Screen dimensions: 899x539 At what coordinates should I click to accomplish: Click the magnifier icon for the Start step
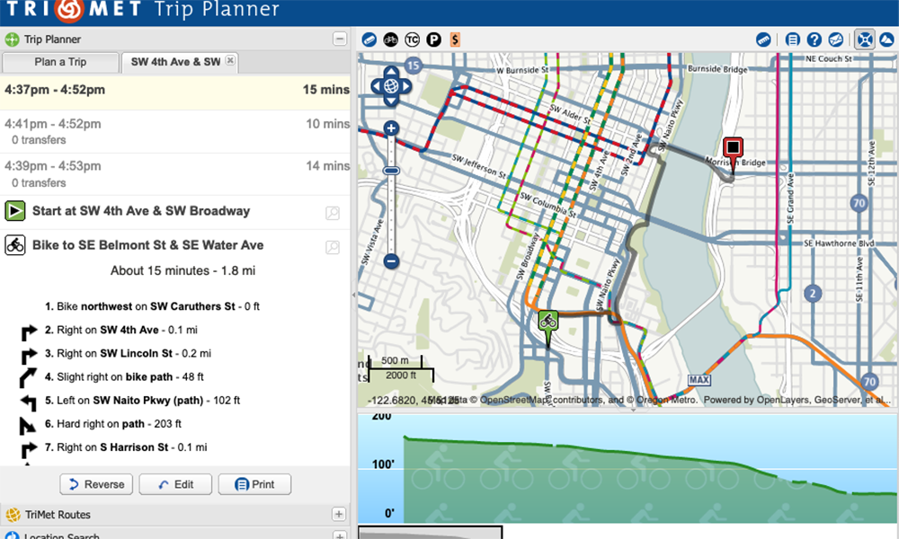pos(333,213)
